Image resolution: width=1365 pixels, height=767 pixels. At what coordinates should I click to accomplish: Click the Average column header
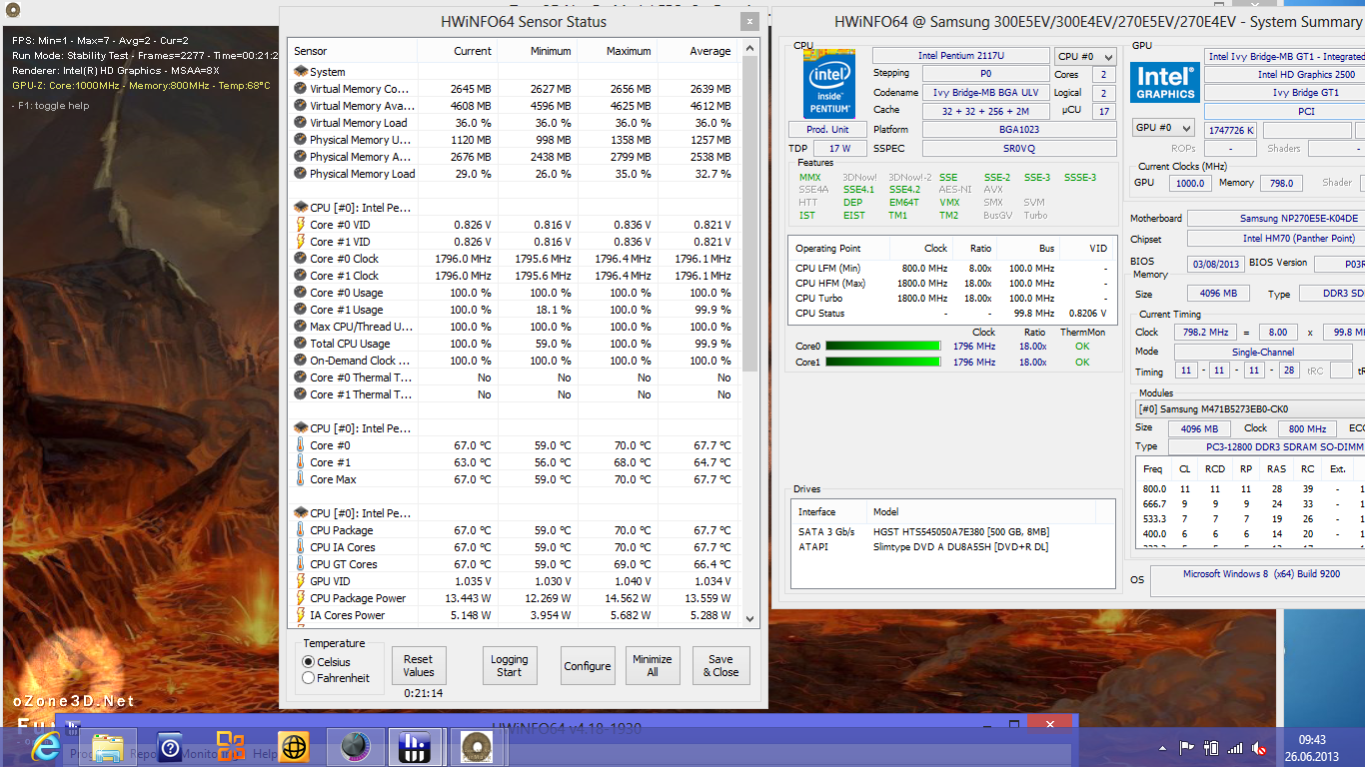pos(697,51)
